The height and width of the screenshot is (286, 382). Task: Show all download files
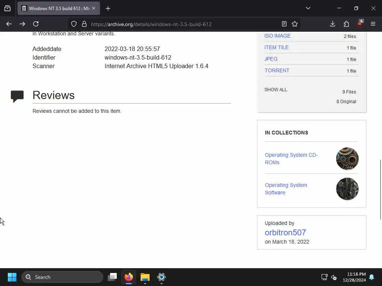[x=276, y=89]
